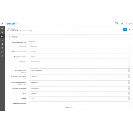
Task: Click the sort order input field
Action: [79, 103]
